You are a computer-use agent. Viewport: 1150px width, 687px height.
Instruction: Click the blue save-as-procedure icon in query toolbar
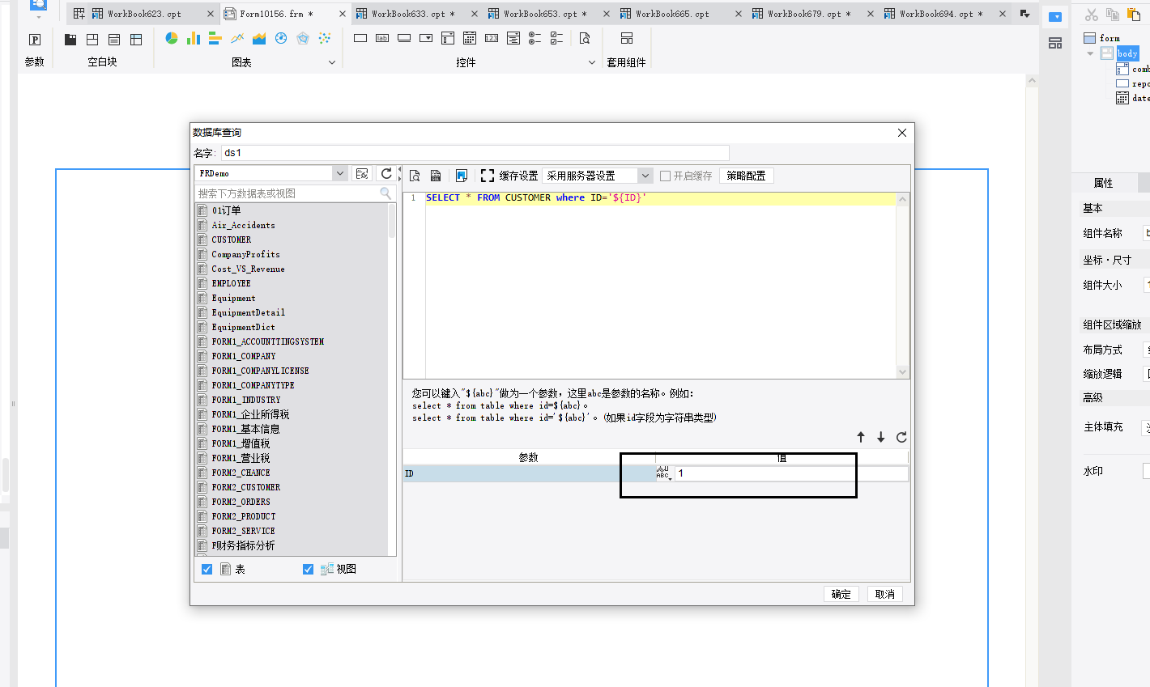pyautogui.click(x=462, y=176)
